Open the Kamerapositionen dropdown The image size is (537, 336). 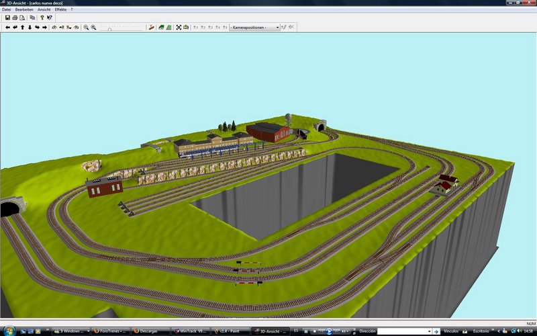coord(254,28)
